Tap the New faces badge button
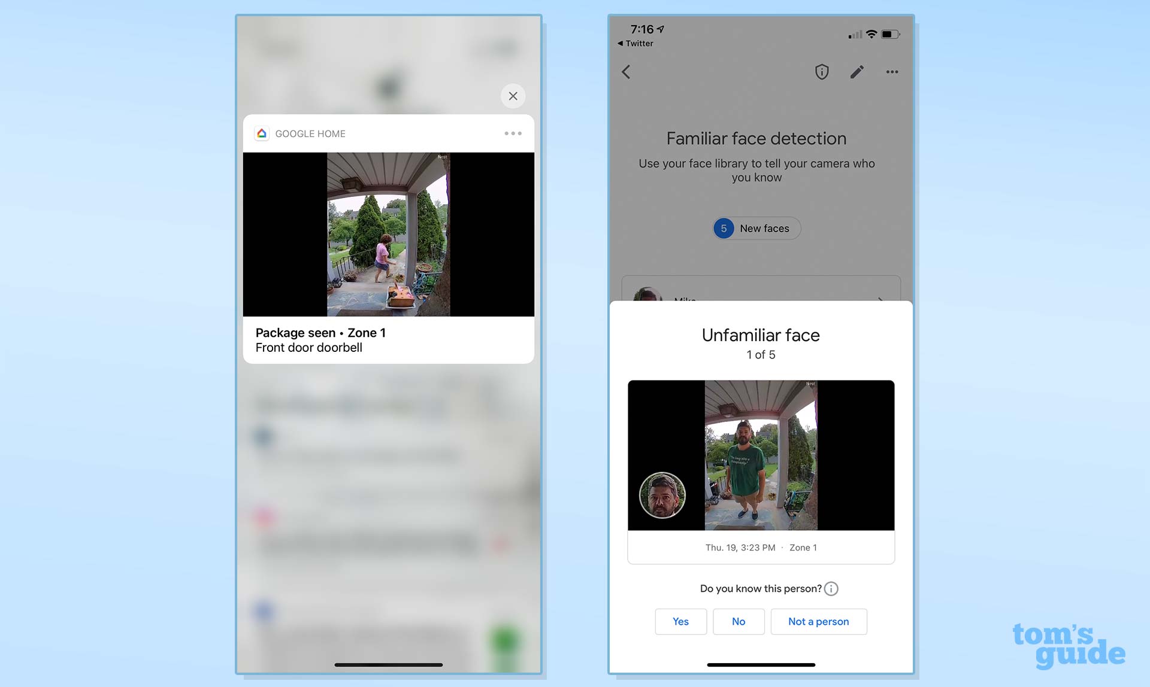The image size is (1150, 687). click(x=755, y=228)
